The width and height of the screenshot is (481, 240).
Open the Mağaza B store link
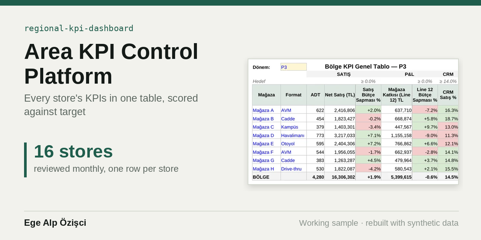coord(263,118)
